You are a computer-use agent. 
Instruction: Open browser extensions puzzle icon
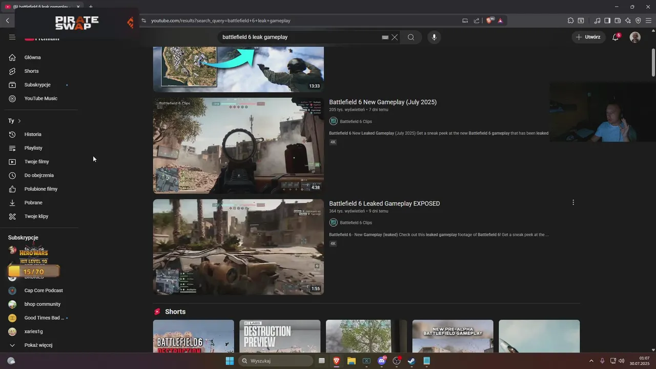pos(570,20)
